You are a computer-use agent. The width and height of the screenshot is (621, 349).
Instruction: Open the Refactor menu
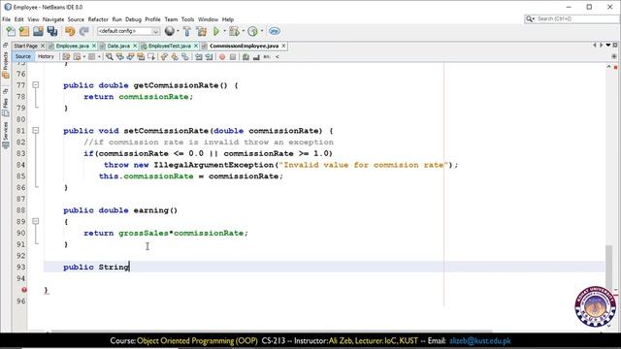[x=98, y=19]
